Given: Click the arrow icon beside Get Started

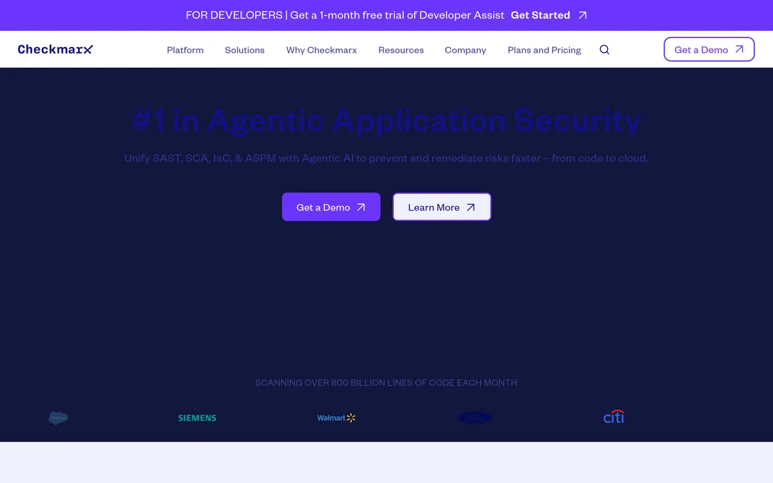Looking at the screenshot, I should coord(582,15).
